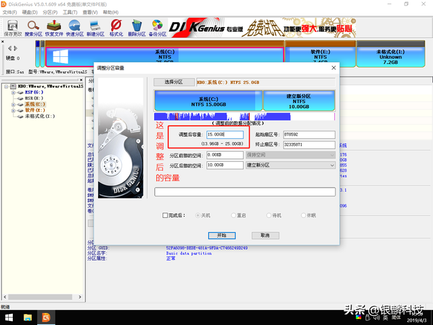This screenshot has height=325, width=433.
Task: Select ESP(G:) label in the tree
Action: pyautogui.click(x=34, y=92)
